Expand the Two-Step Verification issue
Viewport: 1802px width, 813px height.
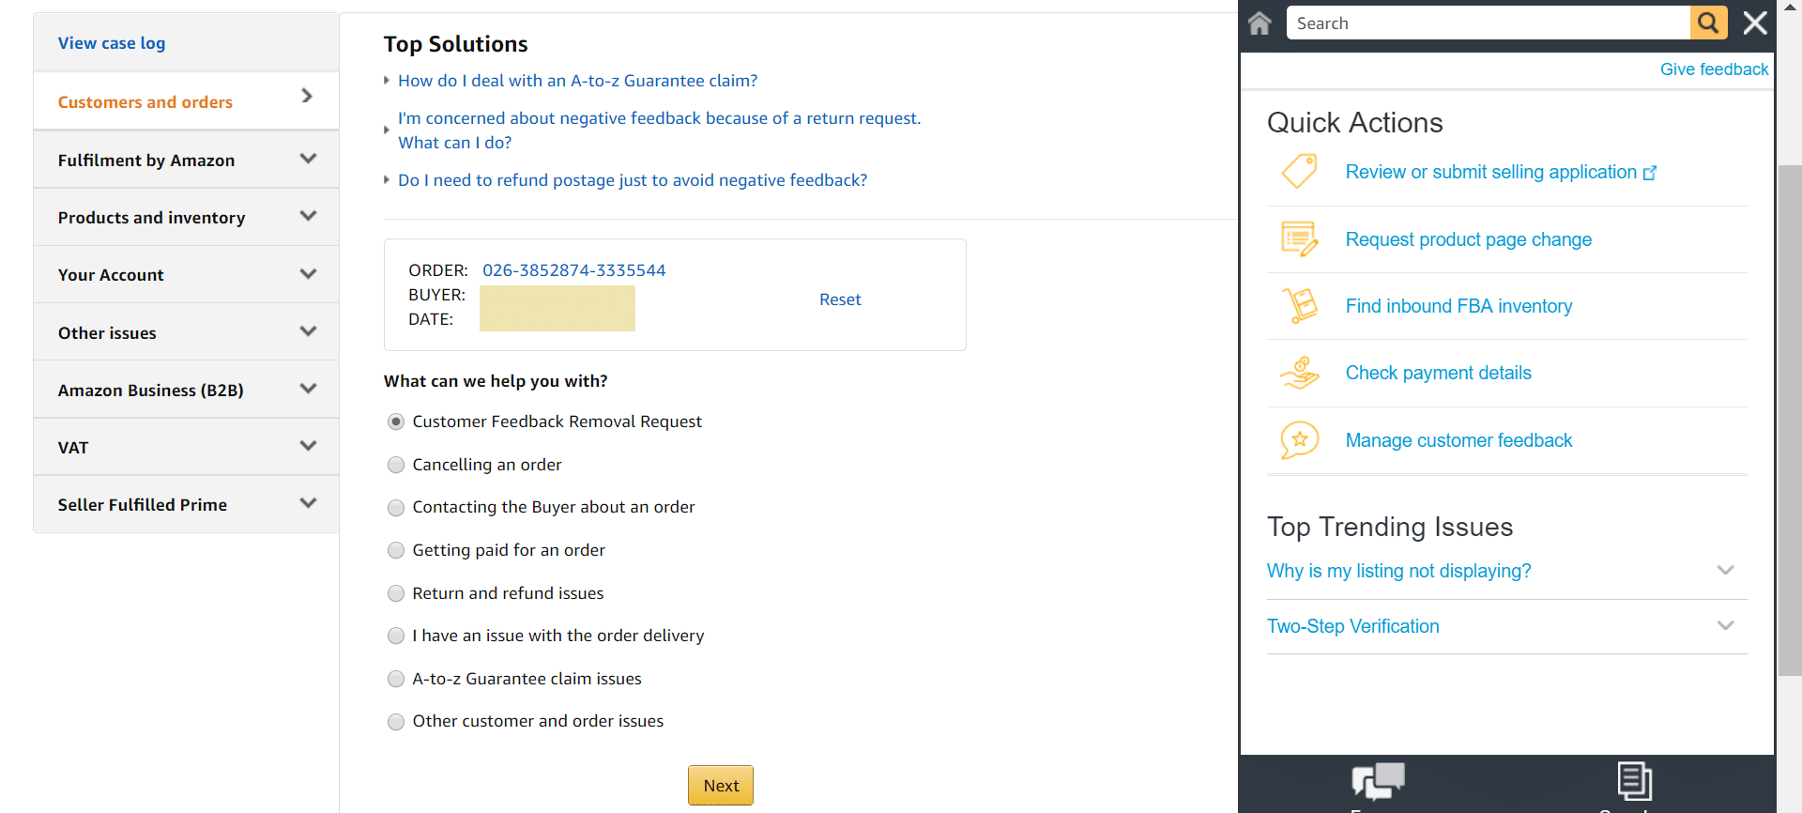pyautogui.click(x=1725, y=626)
